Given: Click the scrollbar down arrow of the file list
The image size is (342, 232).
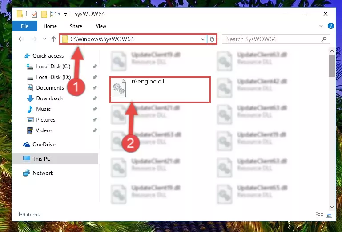Looking at the screenshot, I should click(332, 207).
